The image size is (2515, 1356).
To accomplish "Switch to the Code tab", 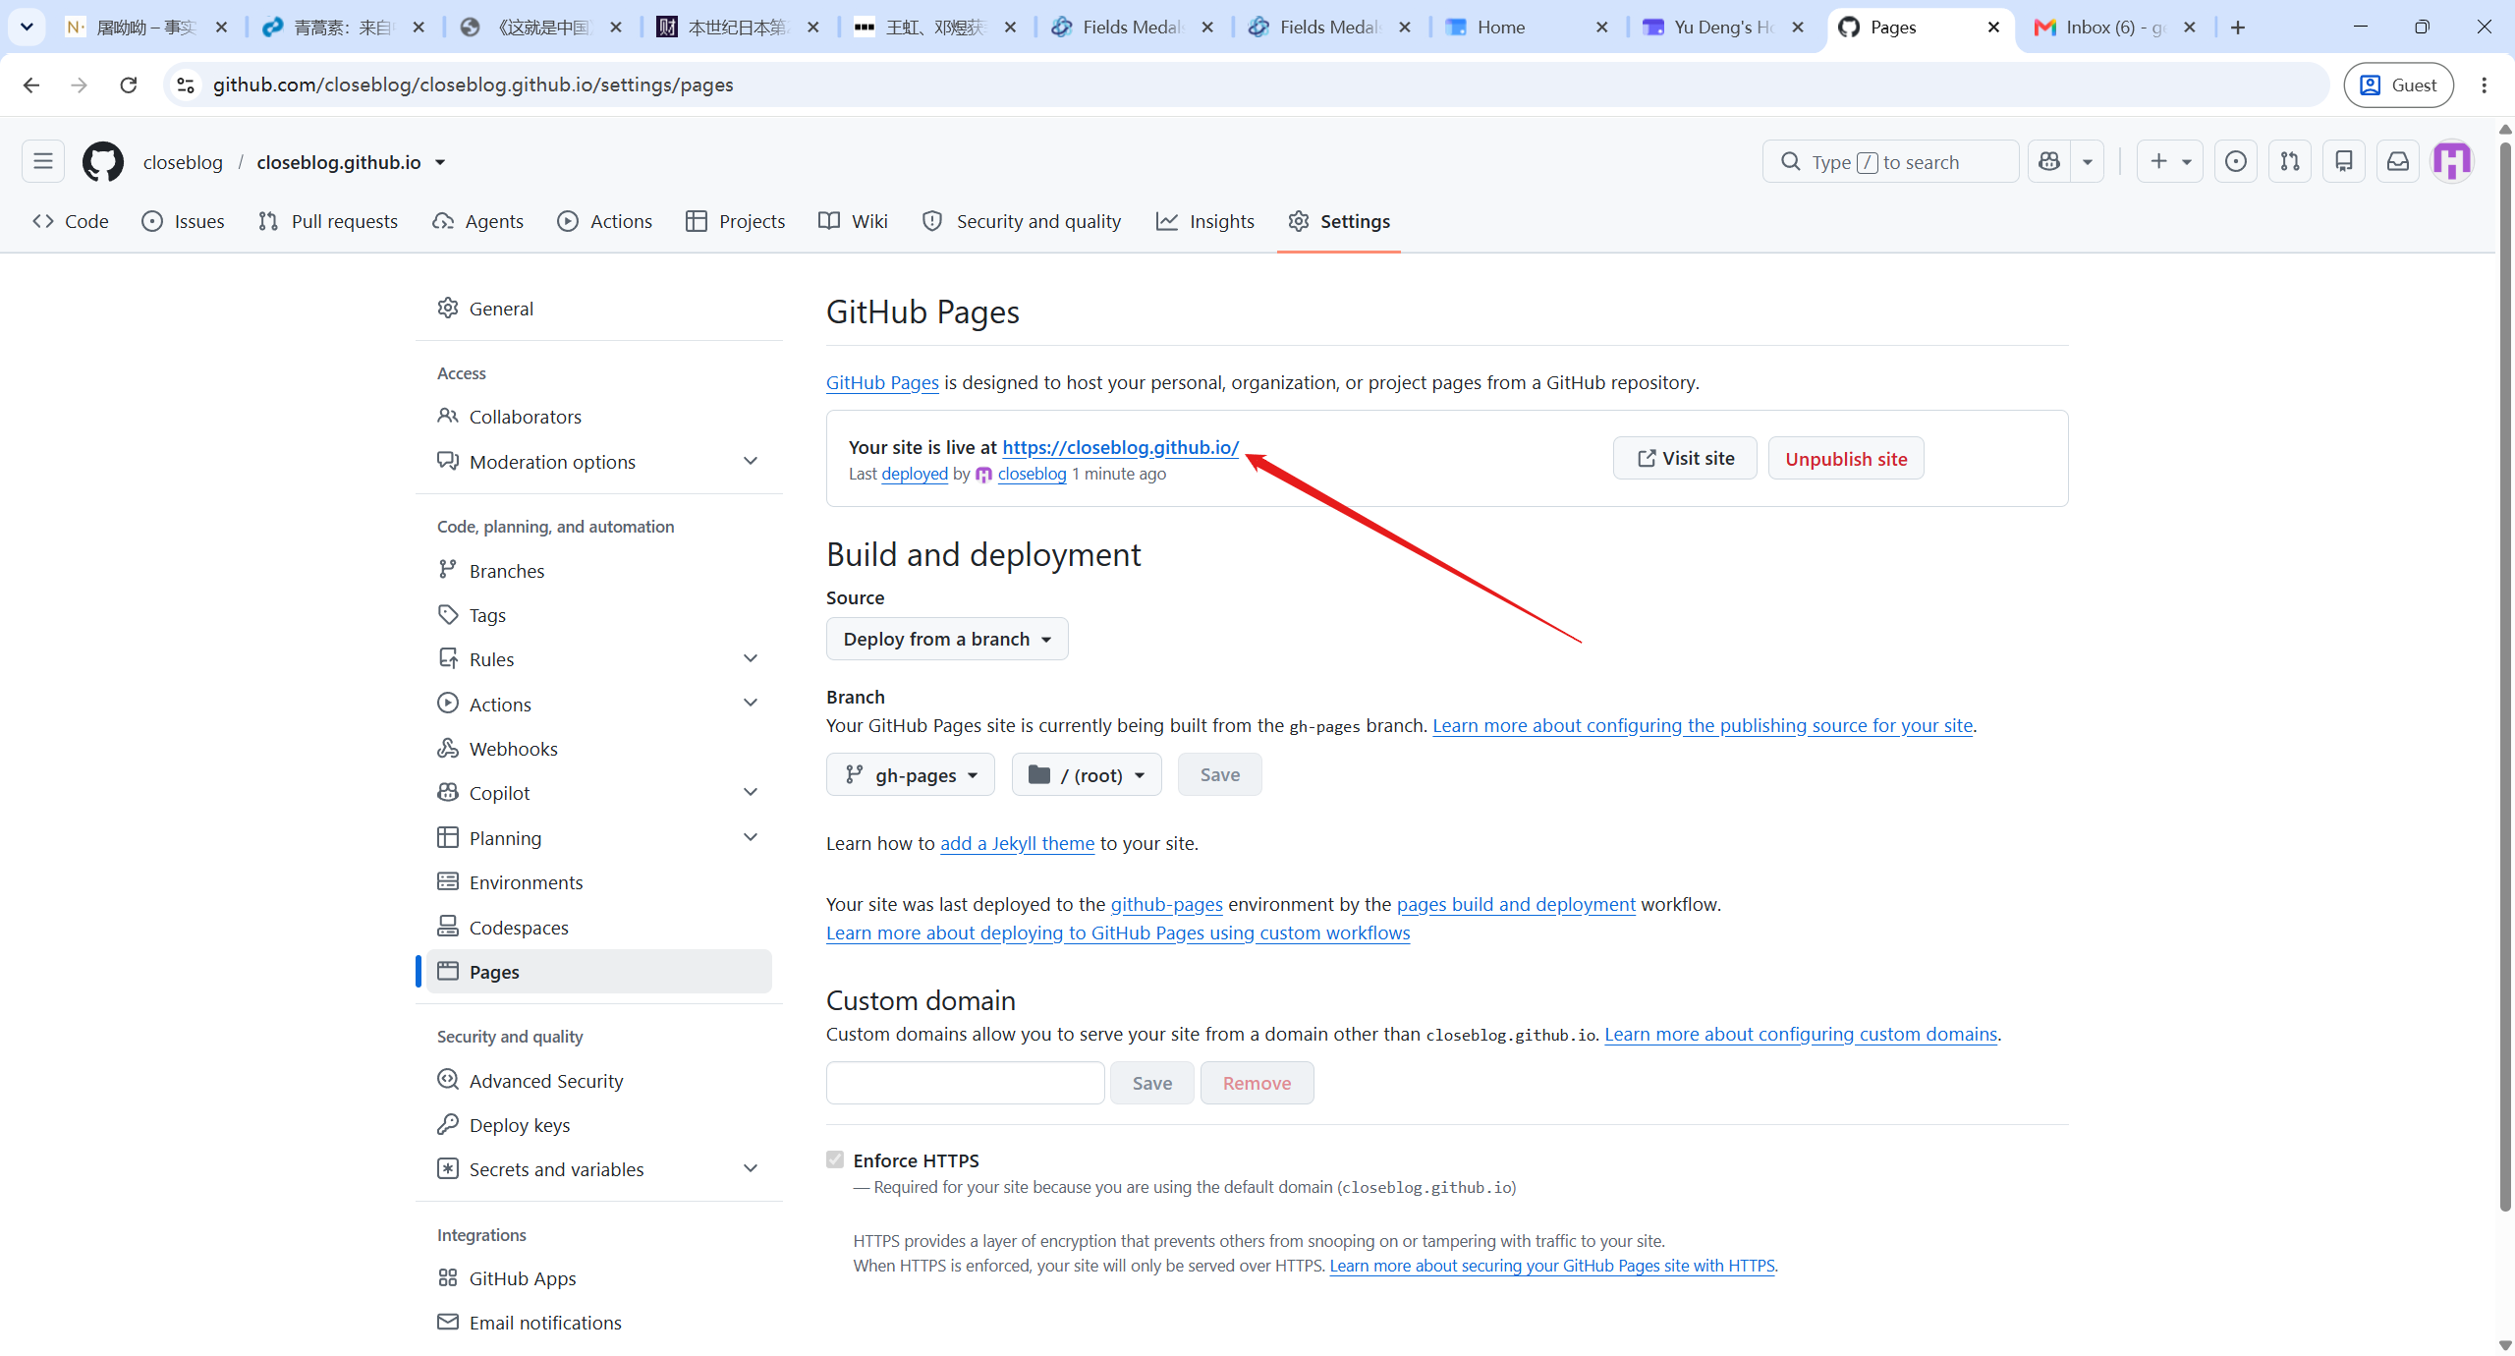I will pos(71,221).
